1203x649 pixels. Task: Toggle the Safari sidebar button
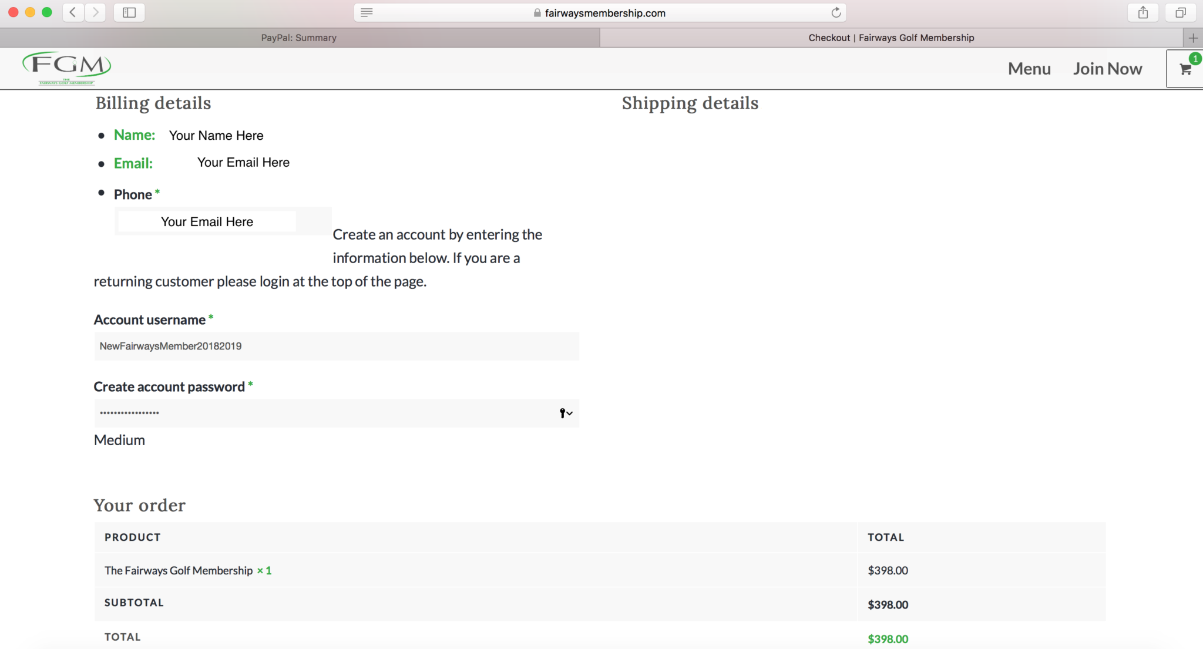coord(129,12)
